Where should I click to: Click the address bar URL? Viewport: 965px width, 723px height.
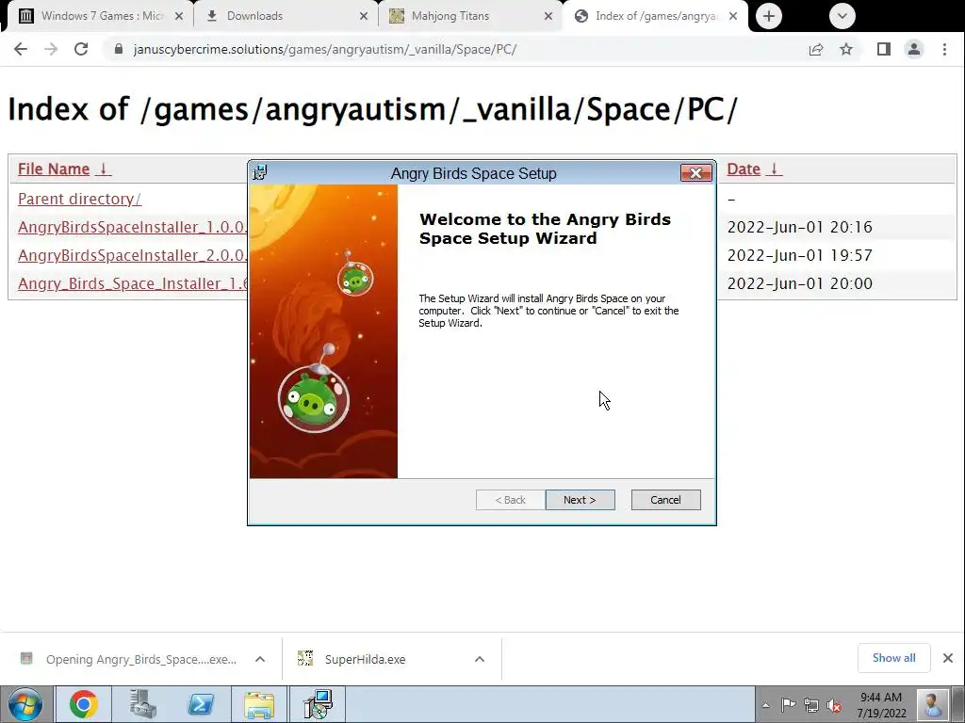tap(325, 49)
